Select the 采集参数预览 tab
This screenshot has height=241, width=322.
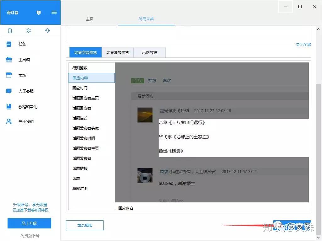point(118,52)
